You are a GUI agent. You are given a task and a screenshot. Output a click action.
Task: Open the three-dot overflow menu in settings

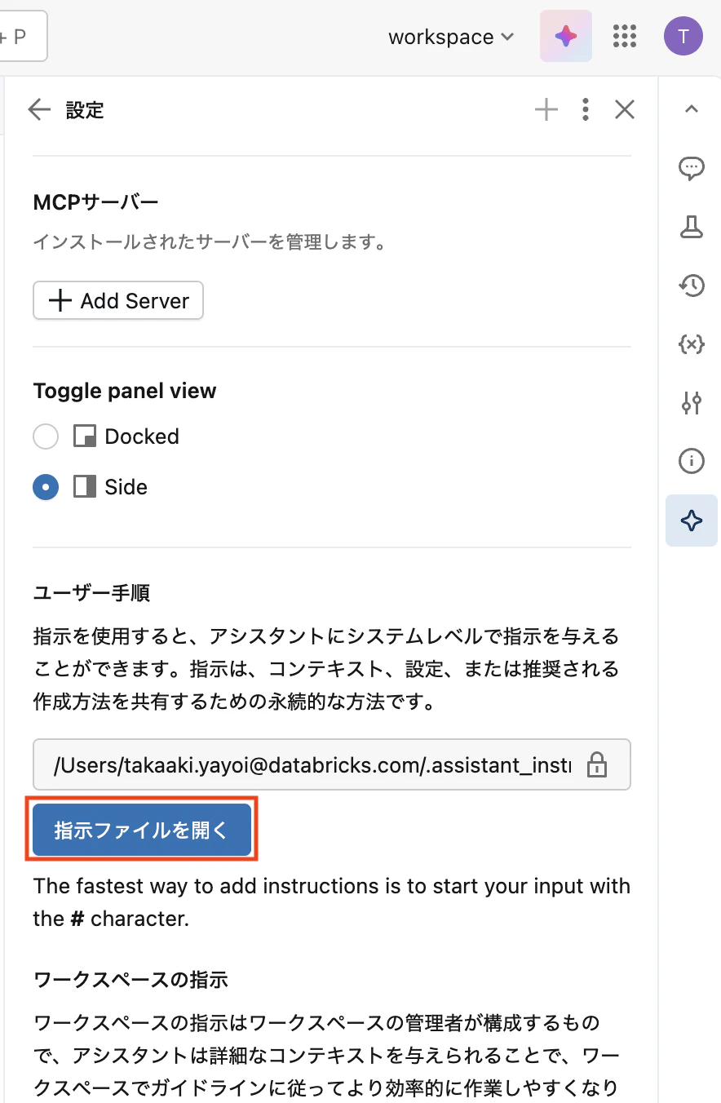[x=586, y=109]
